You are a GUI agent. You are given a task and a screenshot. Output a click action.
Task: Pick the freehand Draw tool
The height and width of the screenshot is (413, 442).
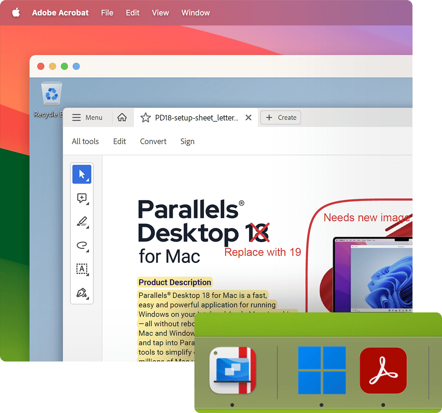pyautogui.click(x=81, y=246)
